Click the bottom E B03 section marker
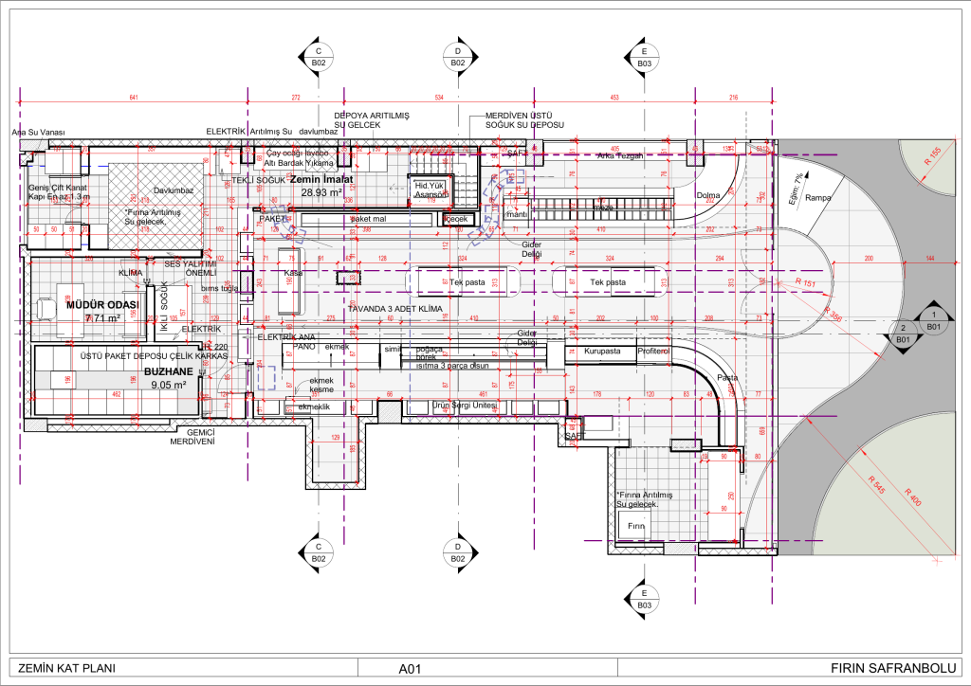 [x=644, y=600]
